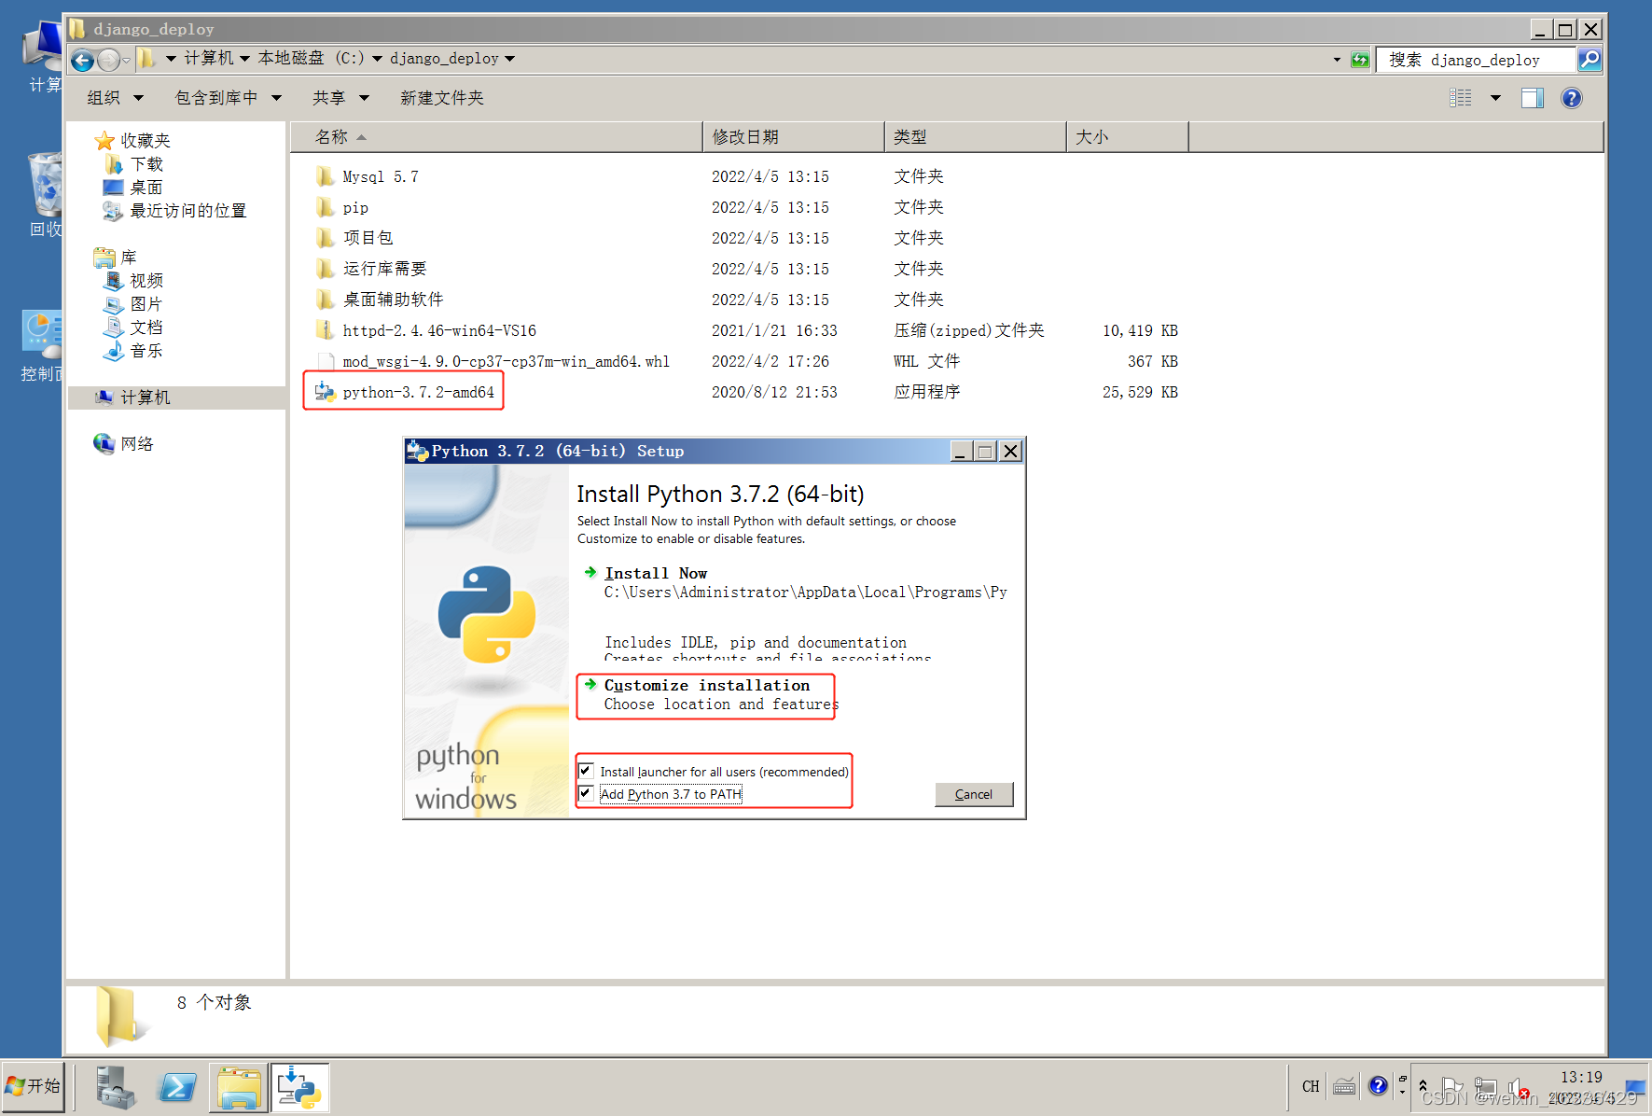Minimize the Python Setup dialog
1652x1116 pixels.
(962, 452)
